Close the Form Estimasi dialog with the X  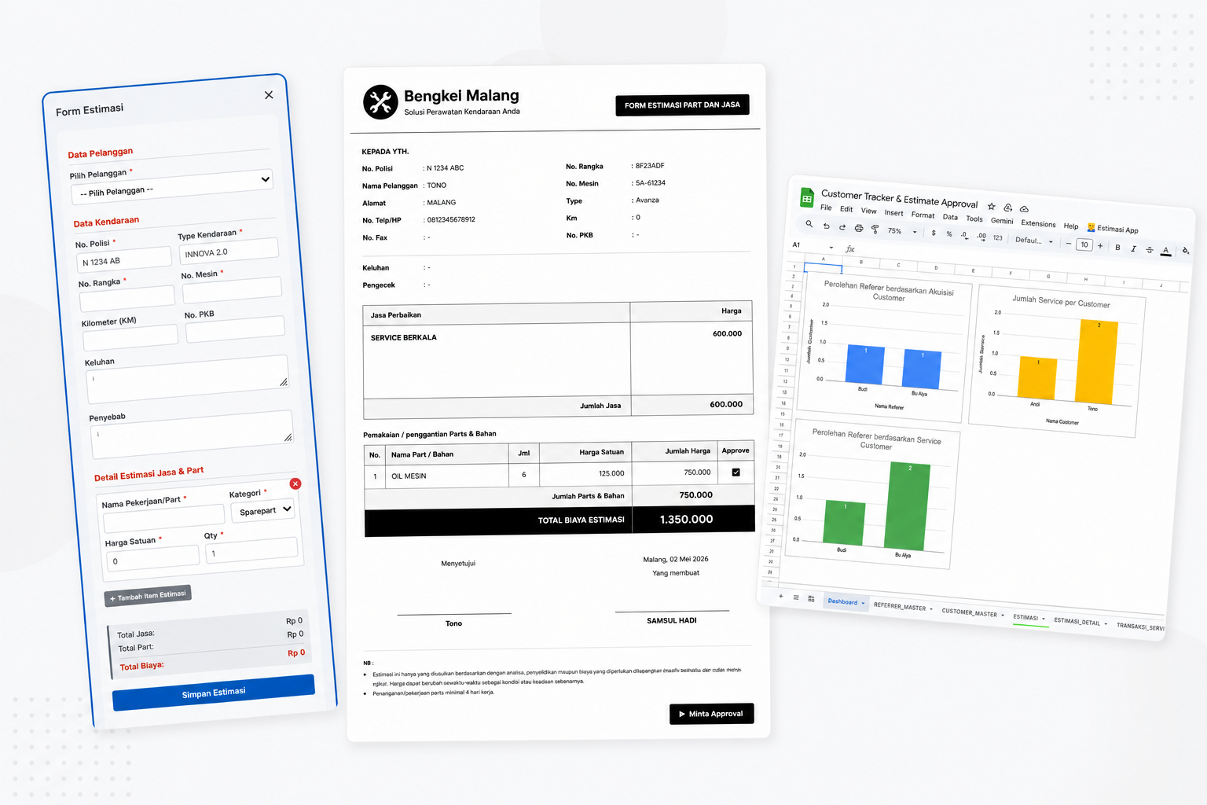(x=269, y=95)
